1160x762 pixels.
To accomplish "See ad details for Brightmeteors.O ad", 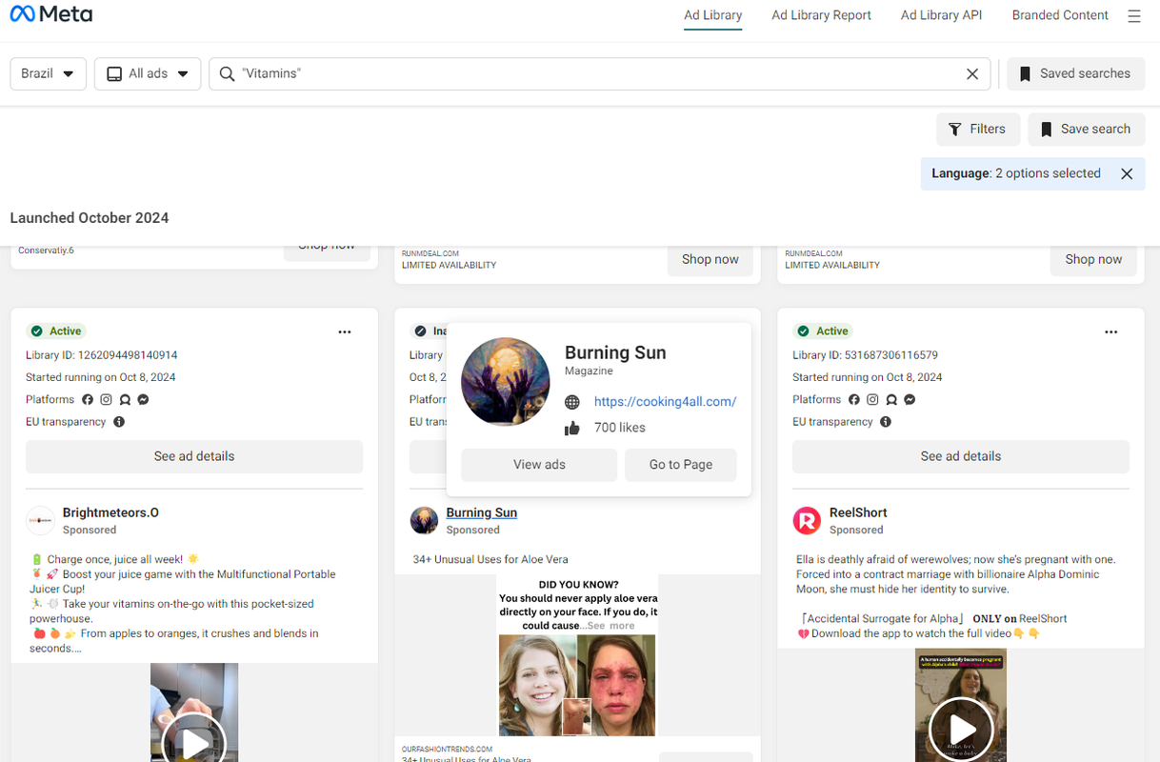I will [194, 456].
